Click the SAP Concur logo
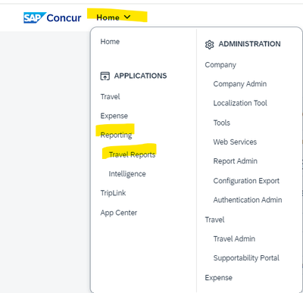 (x=52, y=17)
